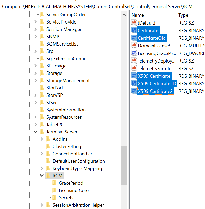Image resolution: width=205 pixels, height=209 pixels.
Task: Click the LicensingGracePe... DWORD value icon
Action: 134,53
